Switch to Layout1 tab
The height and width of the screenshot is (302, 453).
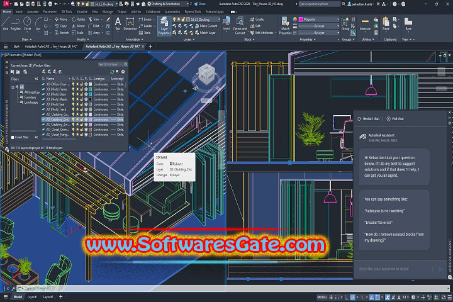point(32,297)
